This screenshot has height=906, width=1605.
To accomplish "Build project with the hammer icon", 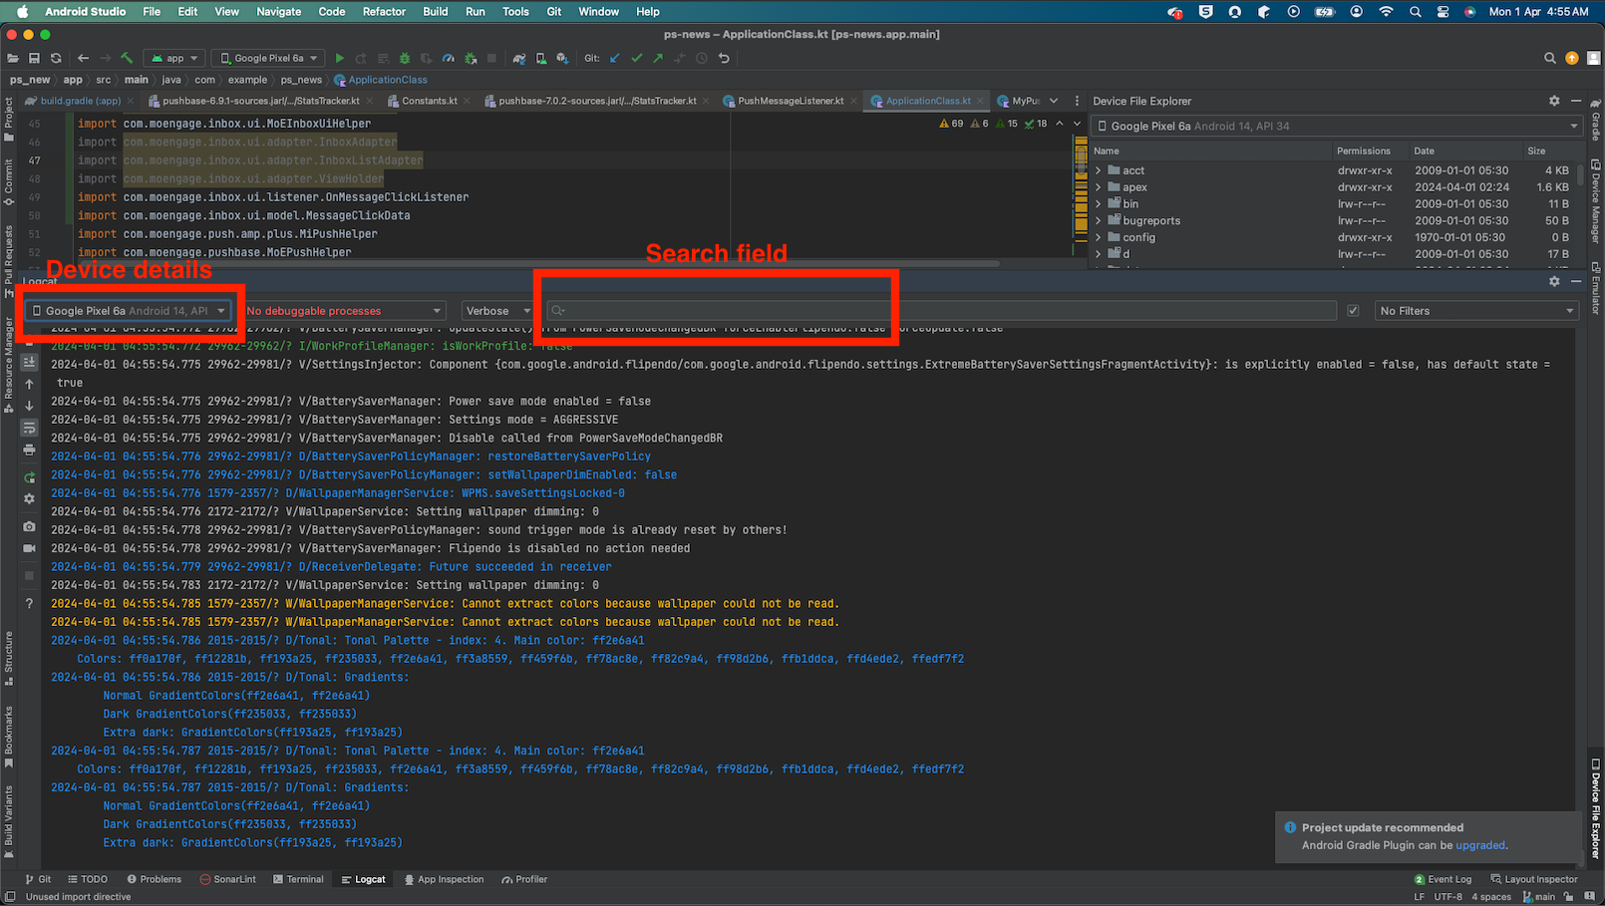I will pos(127,58).
